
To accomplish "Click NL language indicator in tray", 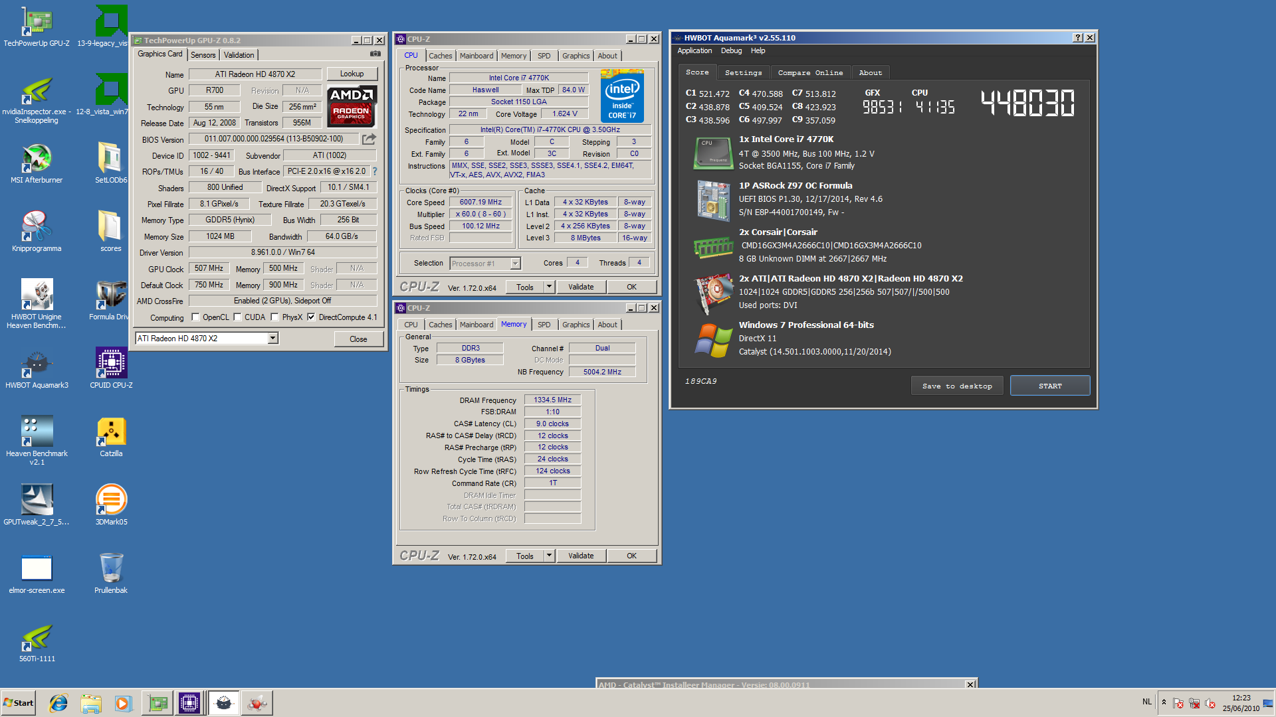I will (1147, 702).
